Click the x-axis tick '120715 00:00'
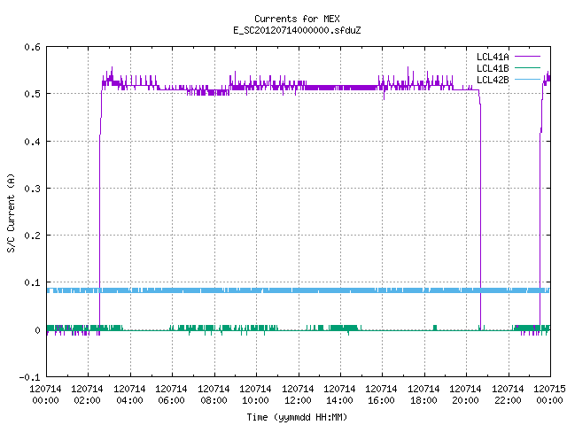Image resolution: width=567 pixels, height=425 pixels. pyautogui.click(x=549, y=394)
